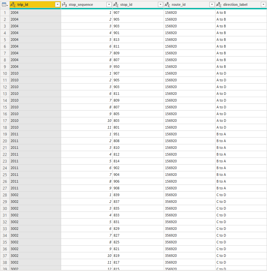Select row number 28
Screen dimensions: 267x271
click(5, 195)
